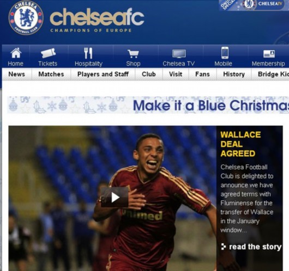Go to the Matches menu item
The image size is (289, 271).
point(51,74)
